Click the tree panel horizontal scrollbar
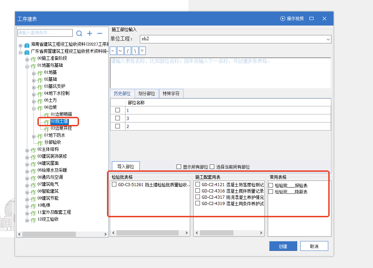The width and height of the screenshot is (373, 268). (x=49, y=234)
